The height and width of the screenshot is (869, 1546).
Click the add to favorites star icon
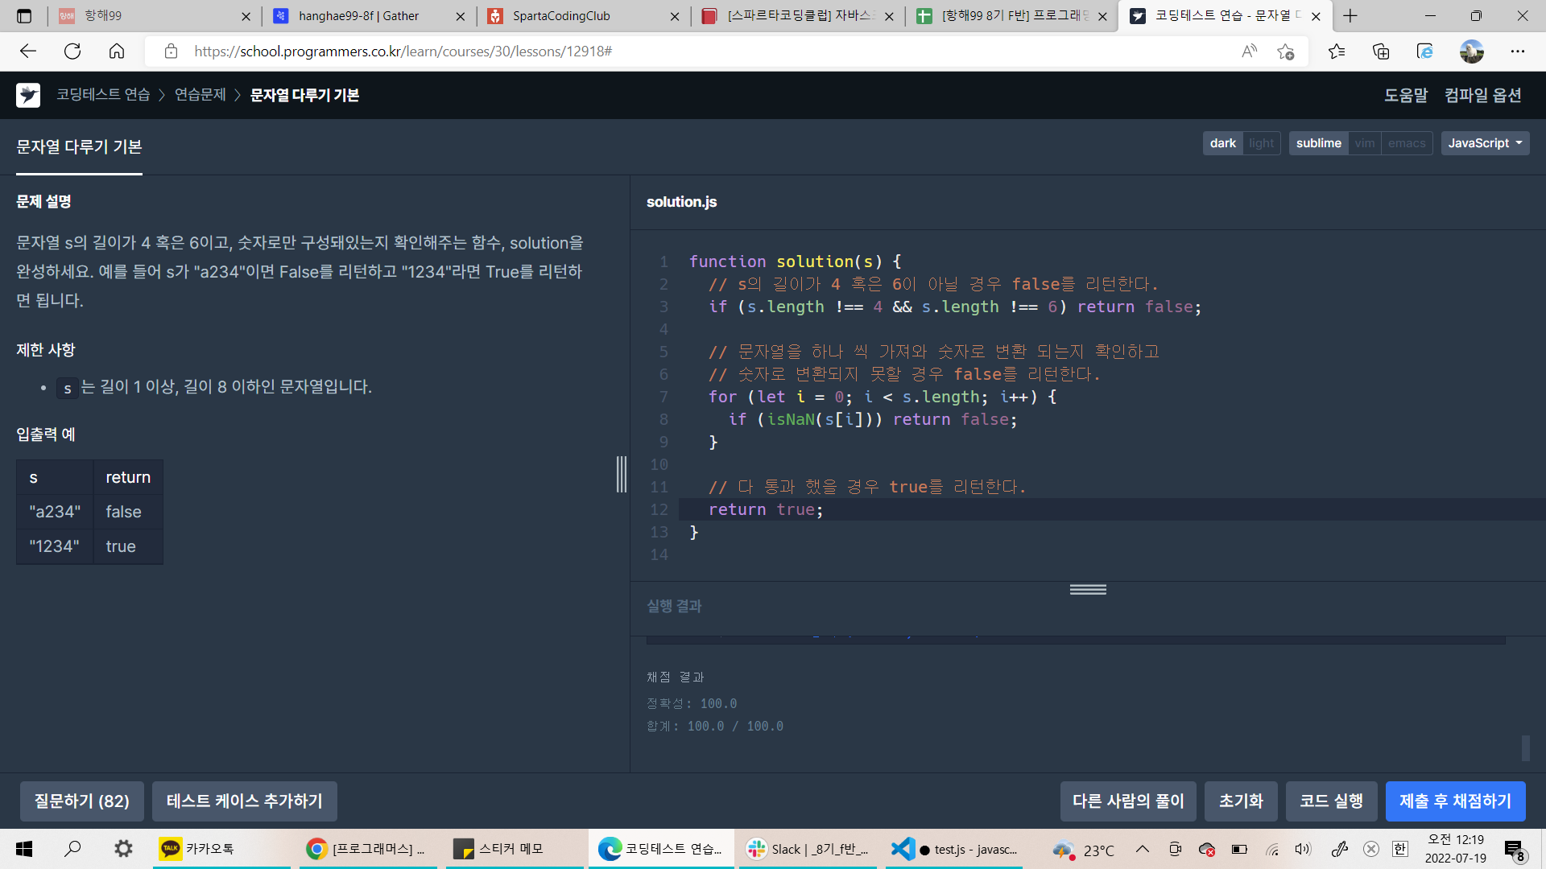pyautogui.click(x=1285, y=51)
